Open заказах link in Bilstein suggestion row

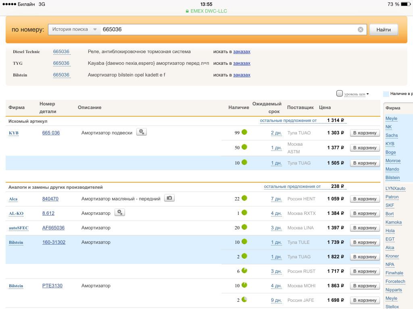(242, 75)
